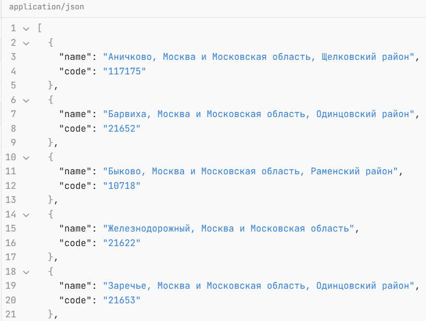Click the Железнодорожный name string

(x=228, y=228)
